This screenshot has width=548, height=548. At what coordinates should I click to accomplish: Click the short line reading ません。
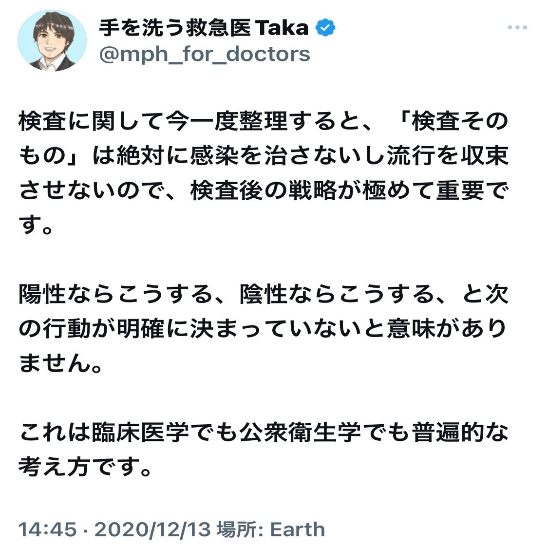[60, 363]
